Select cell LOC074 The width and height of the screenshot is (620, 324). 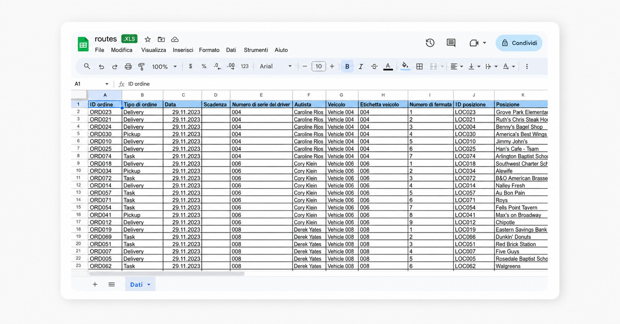474,156
